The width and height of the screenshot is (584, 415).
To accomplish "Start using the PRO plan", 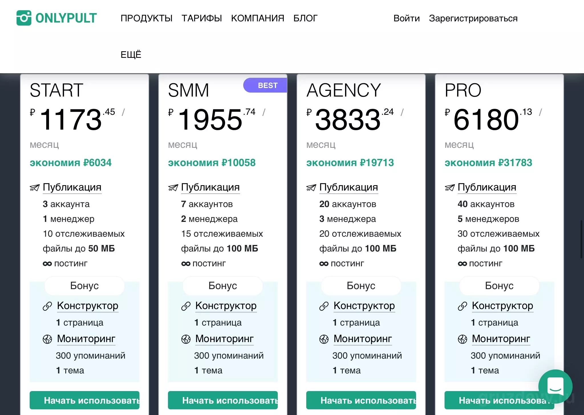I will pyautogui.click(x=499, y=400).
